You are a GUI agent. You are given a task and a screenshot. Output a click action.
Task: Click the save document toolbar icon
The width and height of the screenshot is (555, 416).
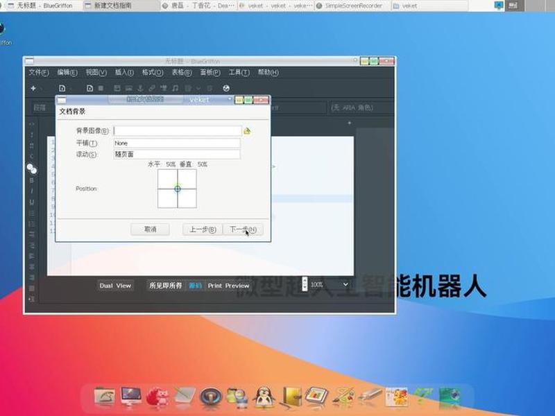tap(89, 88)
